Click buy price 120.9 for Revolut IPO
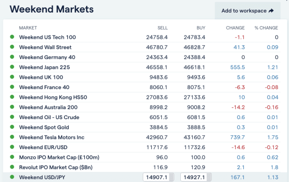The height and width of the screenshot is (182, 289). click(x=198, y=167)
